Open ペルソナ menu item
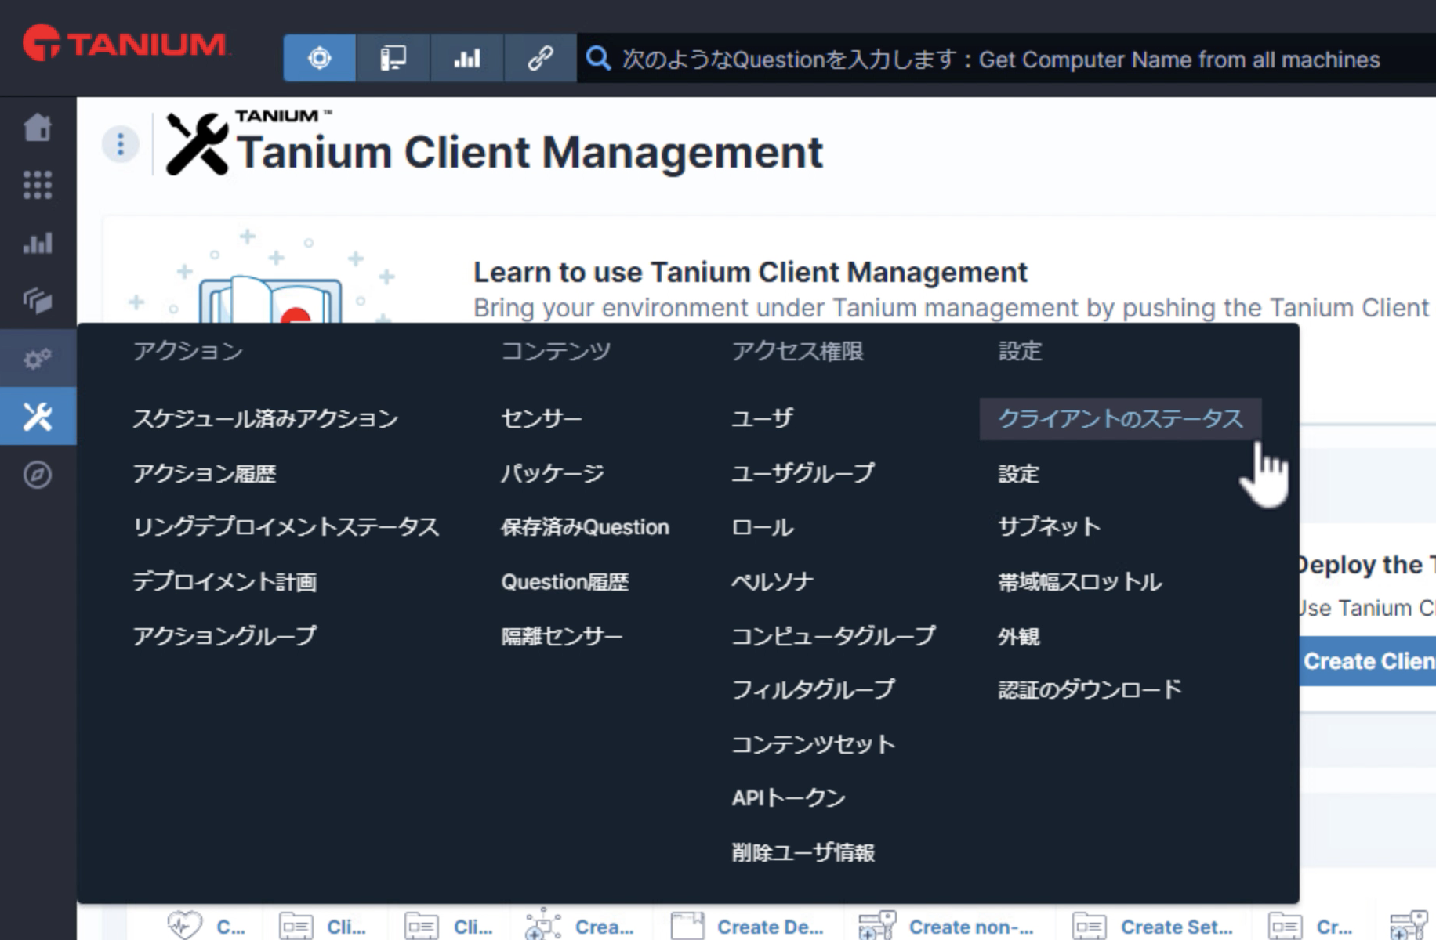This screenshot has width=1436, height=940. (x=772, y=582)
